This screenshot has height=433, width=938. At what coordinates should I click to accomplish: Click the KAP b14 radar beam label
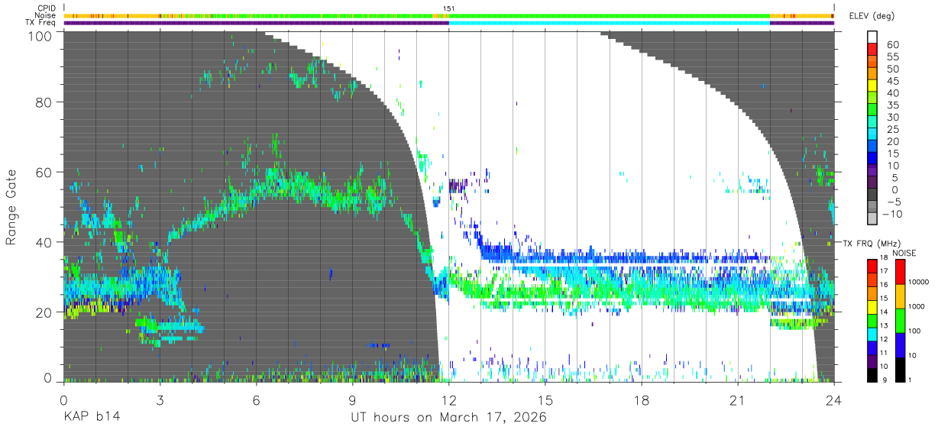[92, 417]
